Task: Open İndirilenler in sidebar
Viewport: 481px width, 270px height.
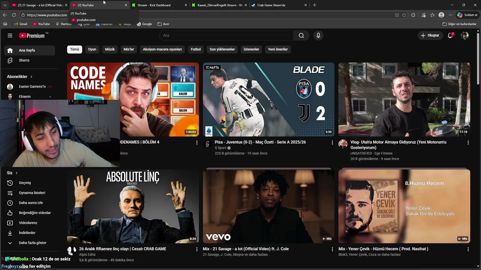Action: tap(29, 233)
